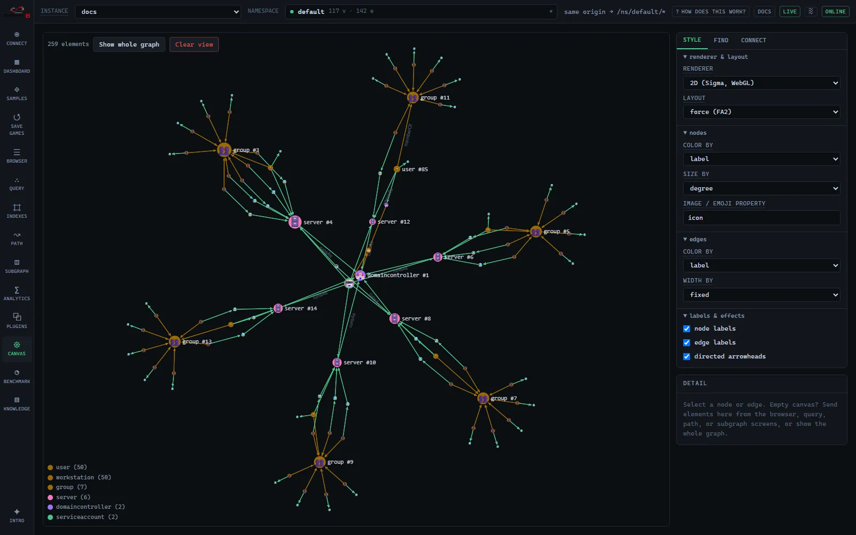This screenshot has width=856, height=535.
Task: Toggle the LIVE indicator button
Action: (x=790, y=11)
